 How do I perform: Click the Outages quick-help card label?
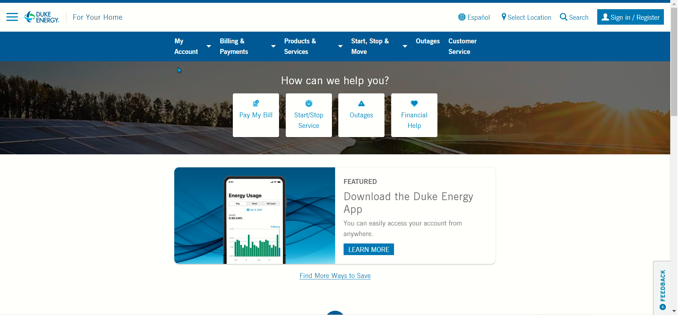[361, 115]
